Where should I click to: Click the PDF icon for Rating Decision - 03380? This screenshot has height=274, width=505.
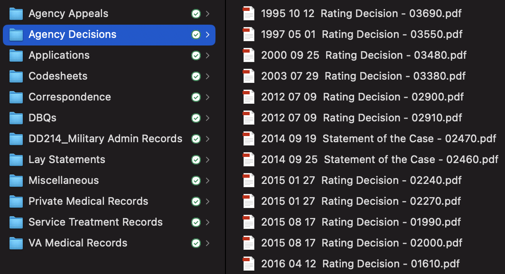(248, 76)
